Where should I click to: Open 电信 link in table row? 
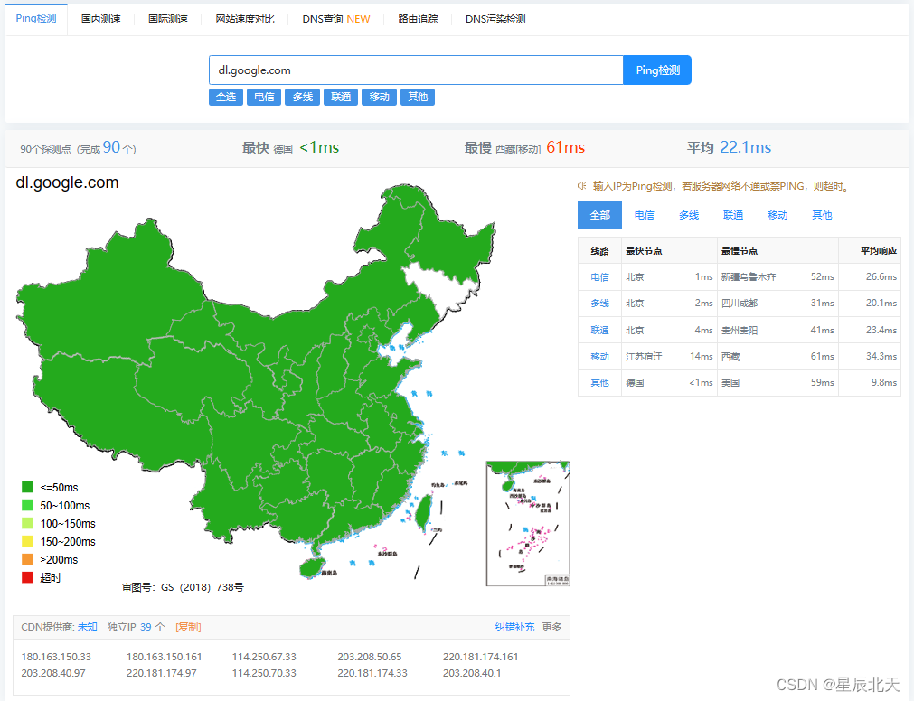pyautogui.click(x=599, y=277)
